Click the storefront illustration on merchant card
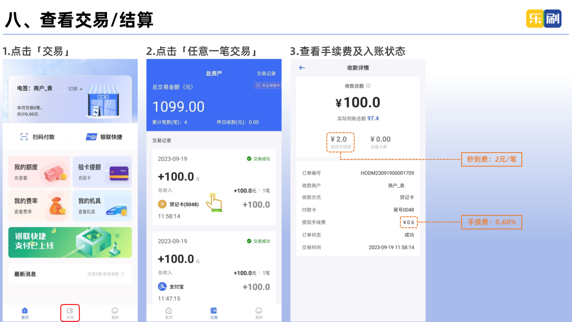Viewport: 572px width, 322px height. point(104,101)
